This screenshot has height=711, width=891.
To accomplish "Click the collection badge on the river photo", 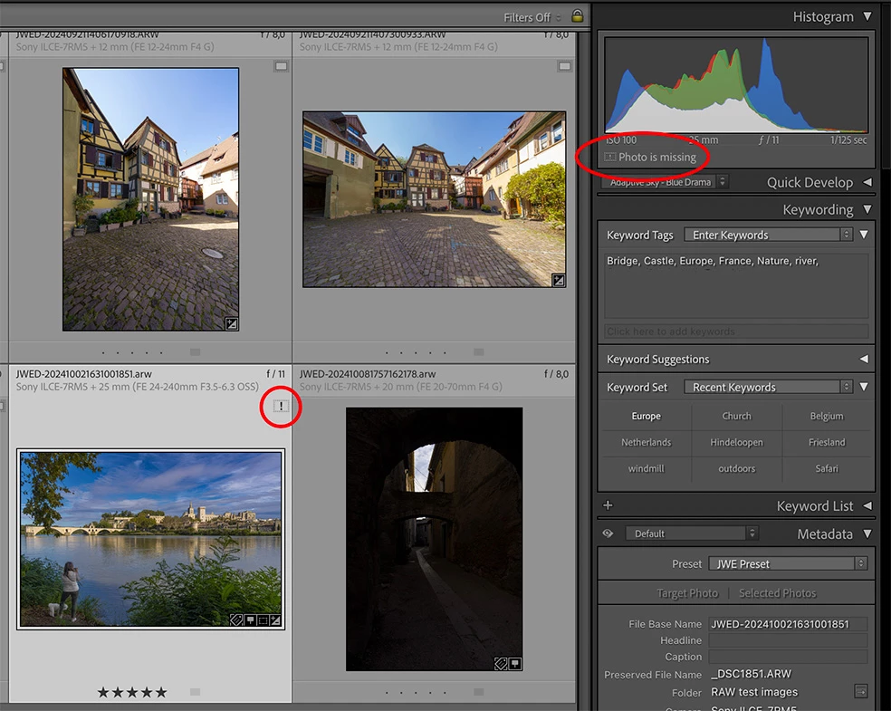I will (250, 620).
